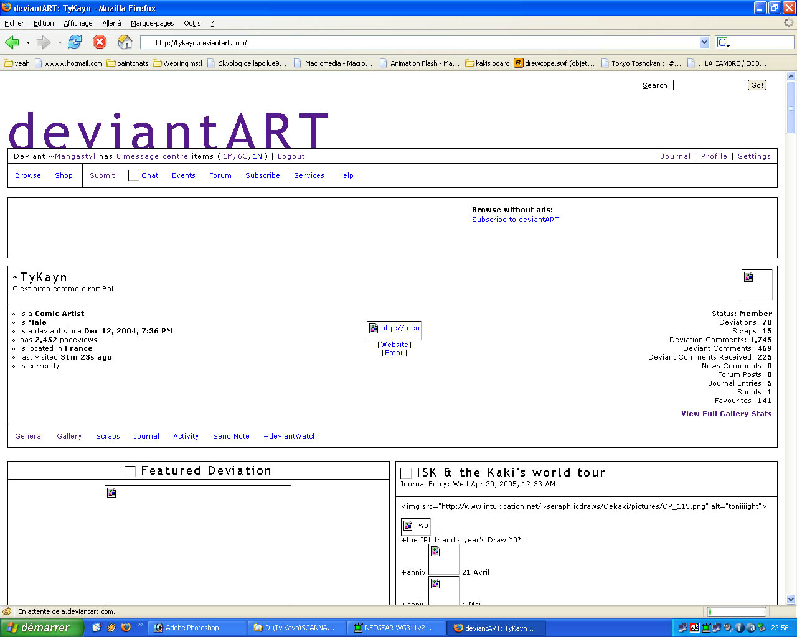Open the drewcope.swf bookmark

click(x=554, y=63)
